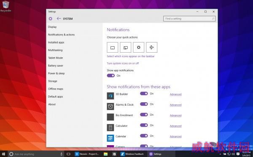Screen dimensions: 253x157
Task: Open Advanced link for Bio Enrollment
Action: [175, 115]
